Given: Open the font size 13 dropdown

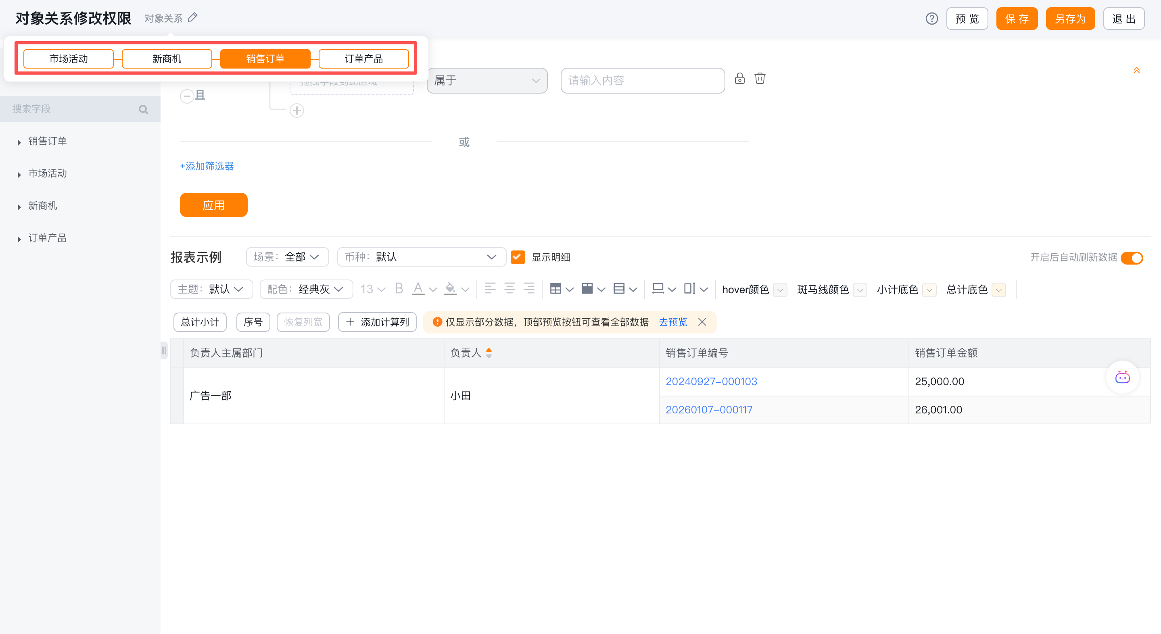Looking at the screenshot, I should click(x=373, y=289).
